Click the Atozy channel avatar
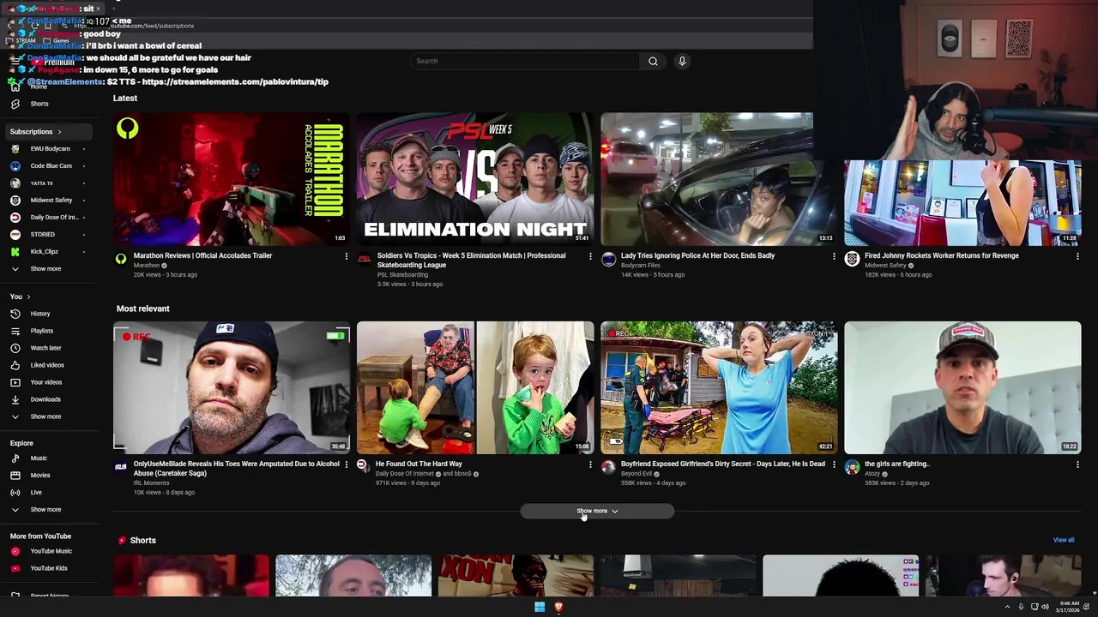 tap(852, 467)
